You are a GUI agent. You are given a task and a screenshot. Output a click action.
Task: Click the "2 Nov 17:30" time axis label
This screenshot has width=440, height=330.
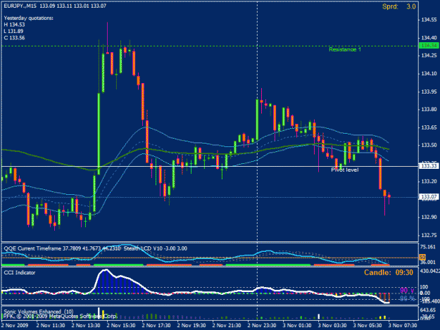[x=156, y=326]
